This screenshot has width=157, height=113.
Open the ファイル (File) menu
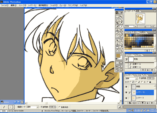coord(5,6)
